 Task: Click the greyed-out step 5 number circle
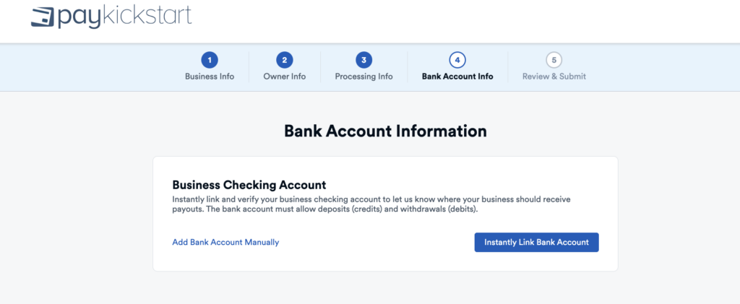click(x=554, y=60)
